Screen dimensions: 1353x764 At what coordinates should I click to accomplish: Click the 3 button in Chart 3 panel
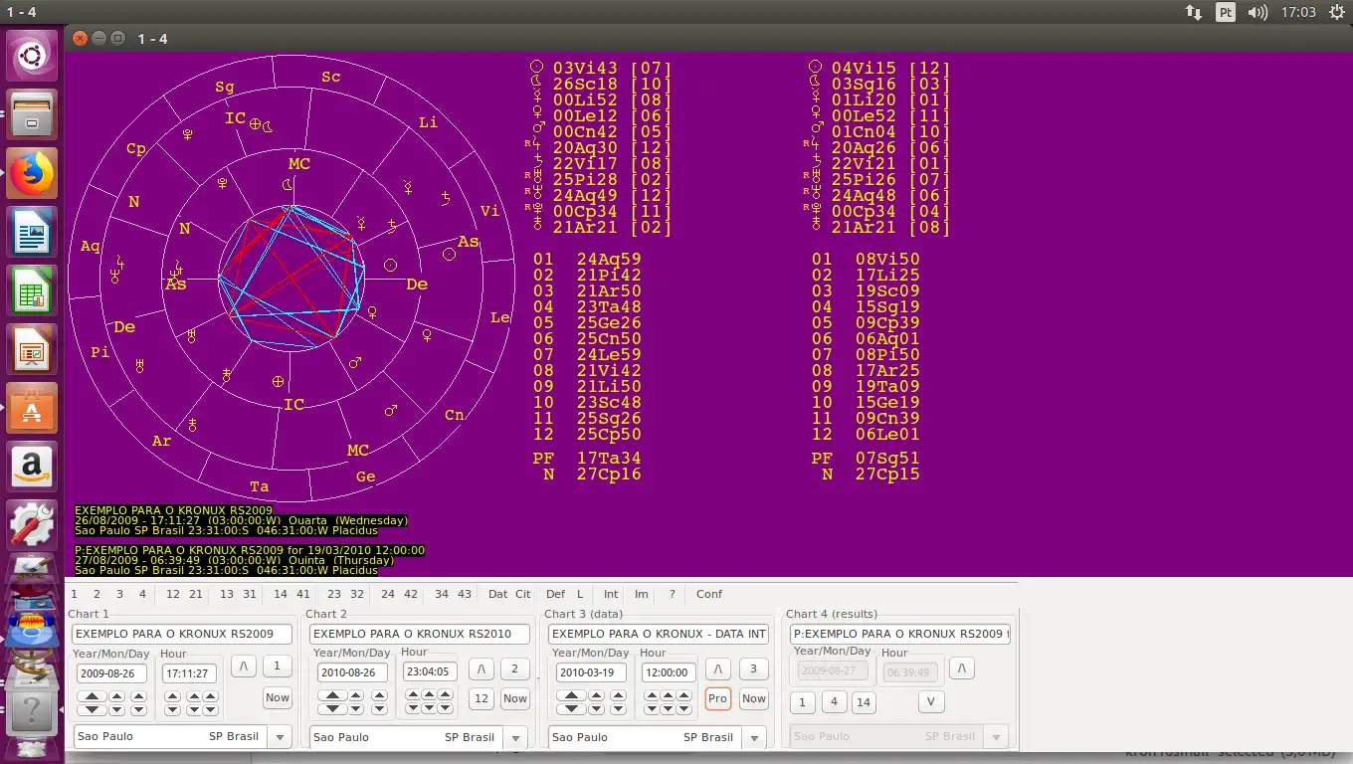pyautogui.click(x=754, y=668)
